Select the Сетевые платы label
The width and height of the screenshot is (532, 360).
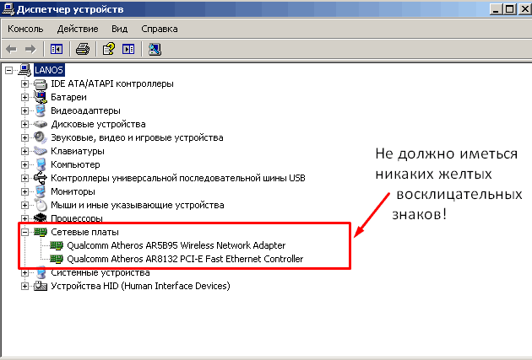pos(84,232)
